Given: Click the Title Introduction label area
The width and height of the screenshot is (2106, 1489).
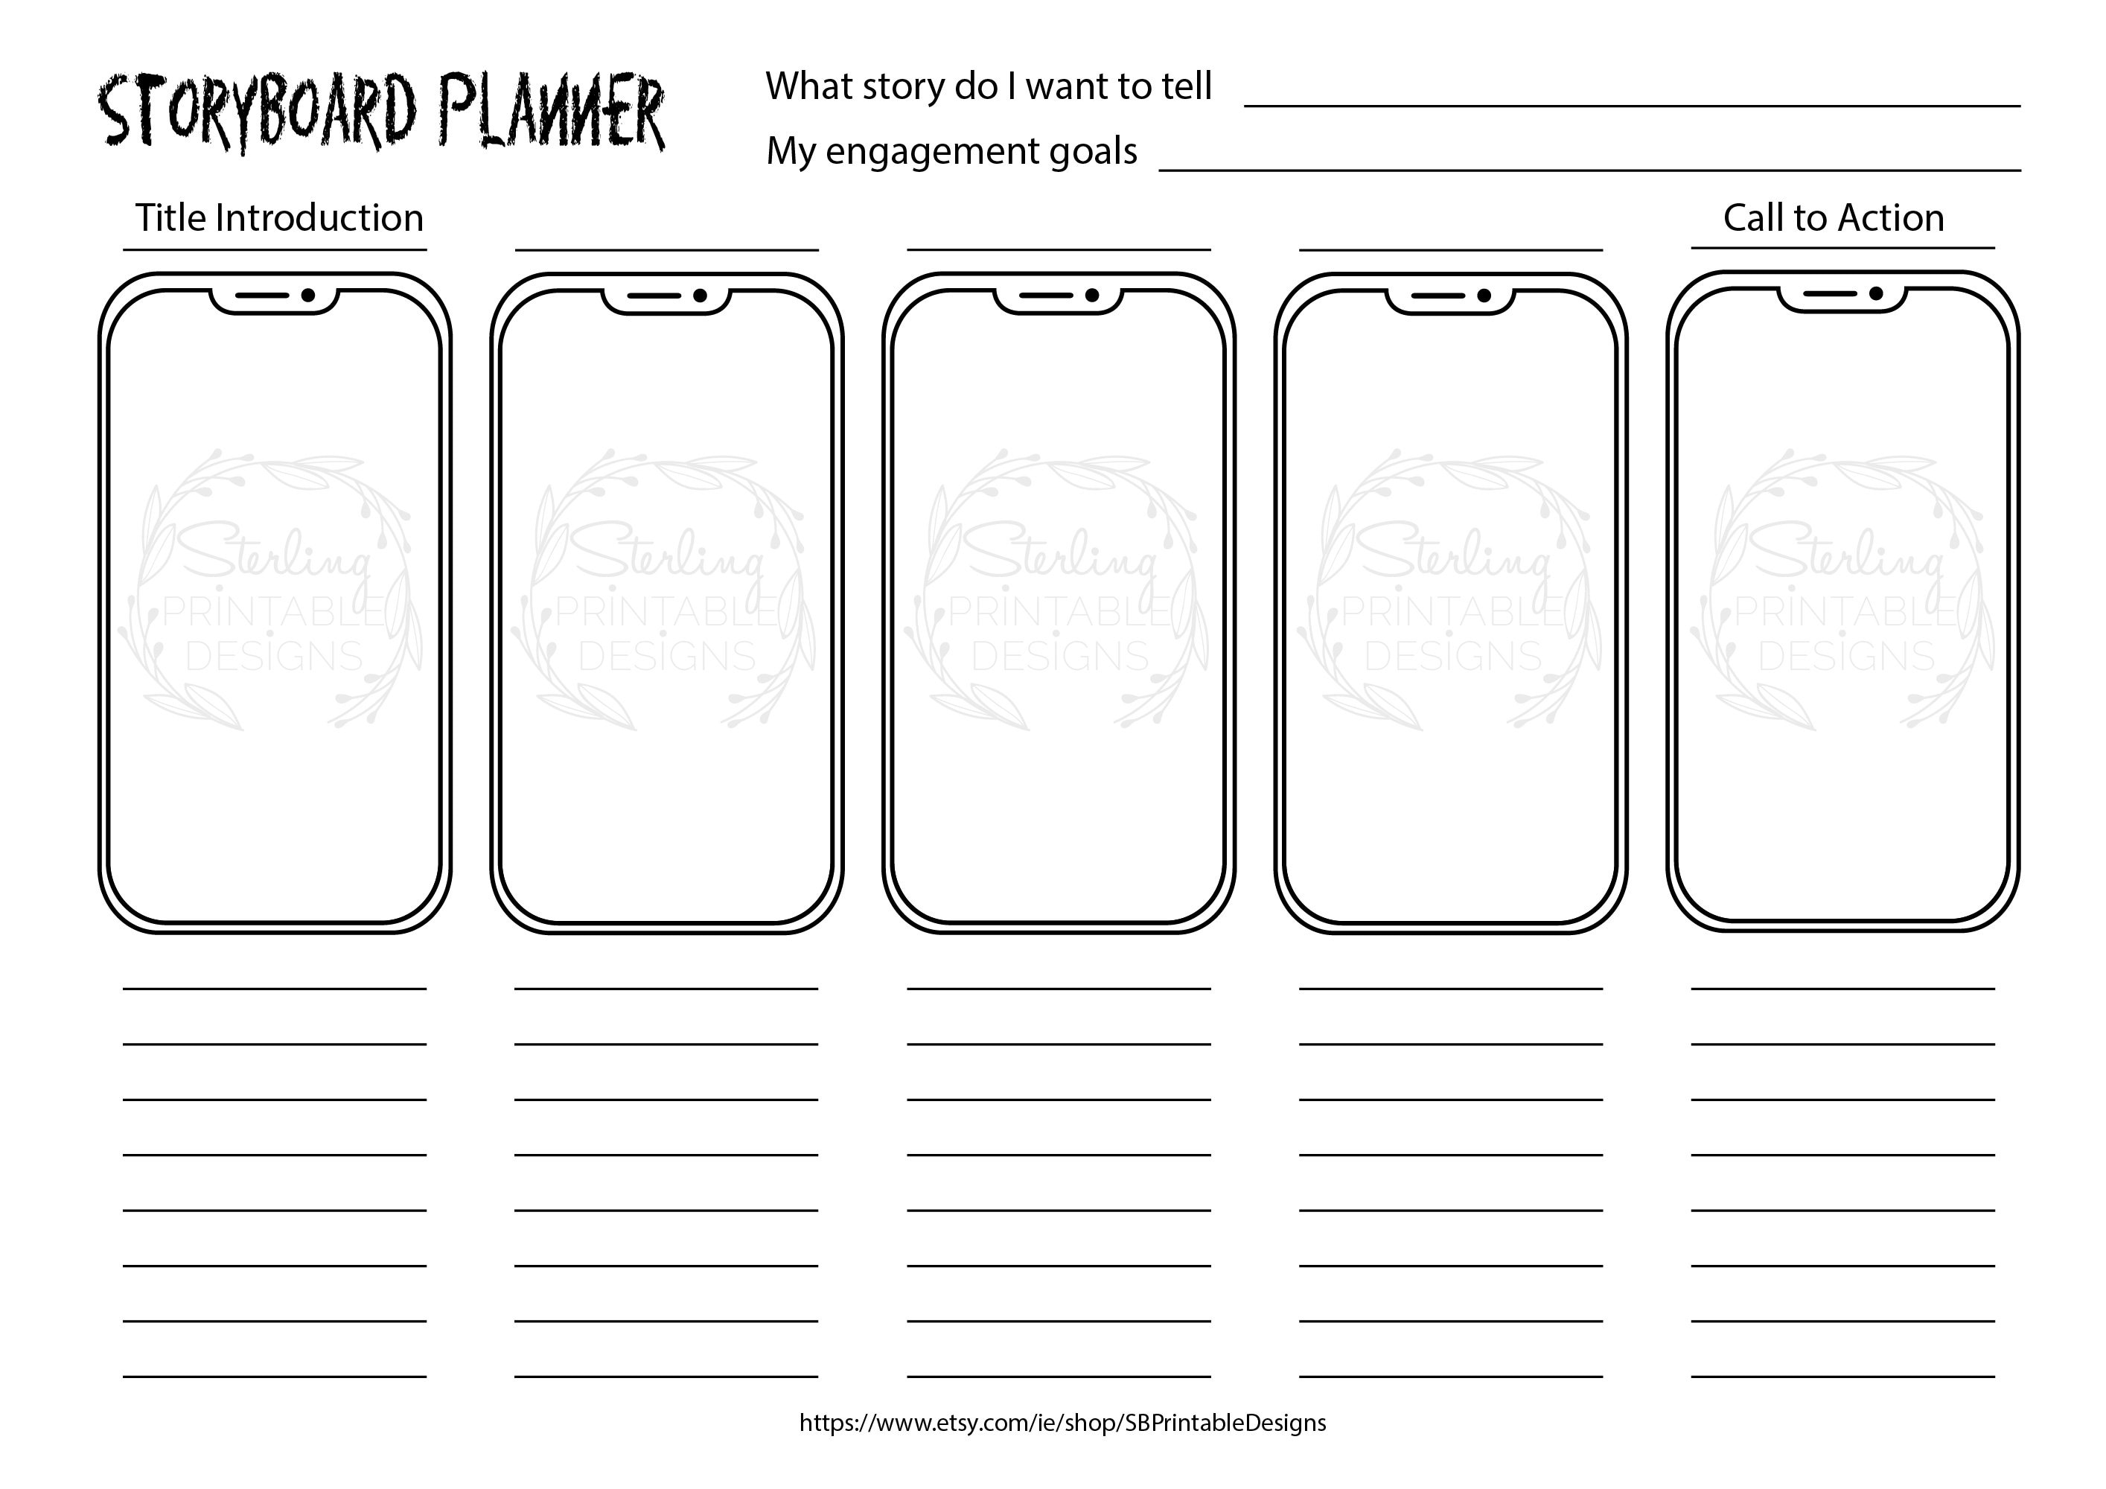Looking at the screenshot, I should [x=249, y=209].
